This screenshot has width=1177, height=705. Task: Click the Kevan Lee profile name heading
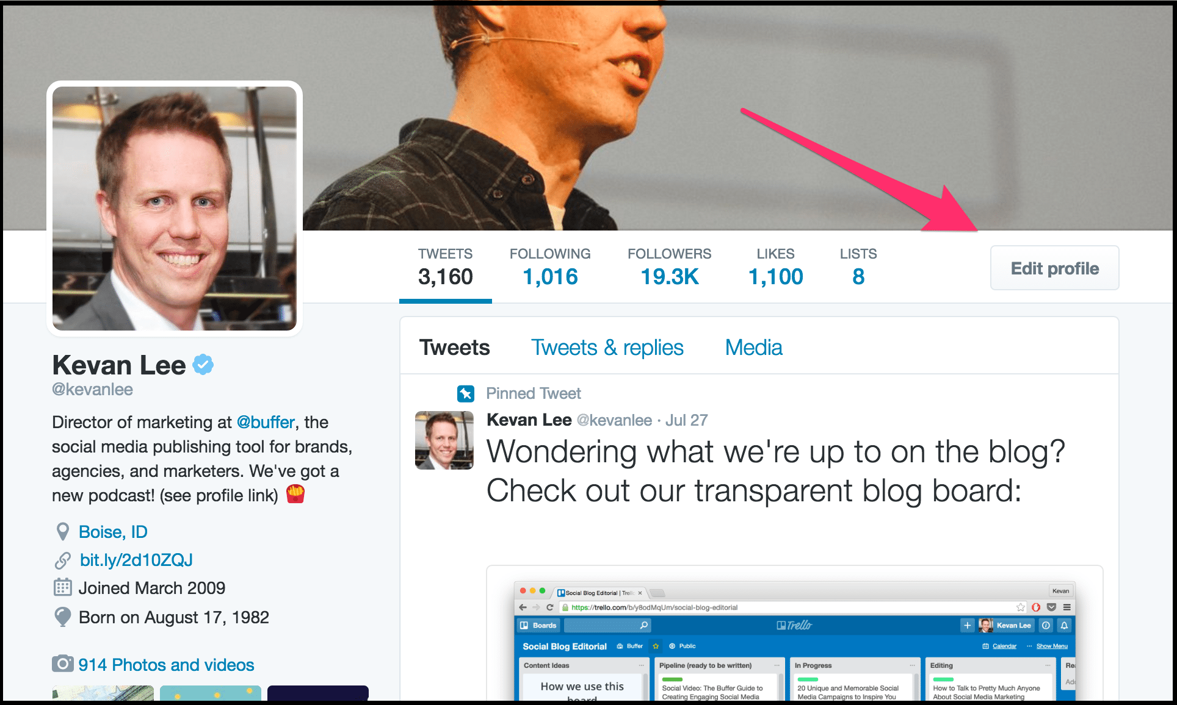pos(119,365)
